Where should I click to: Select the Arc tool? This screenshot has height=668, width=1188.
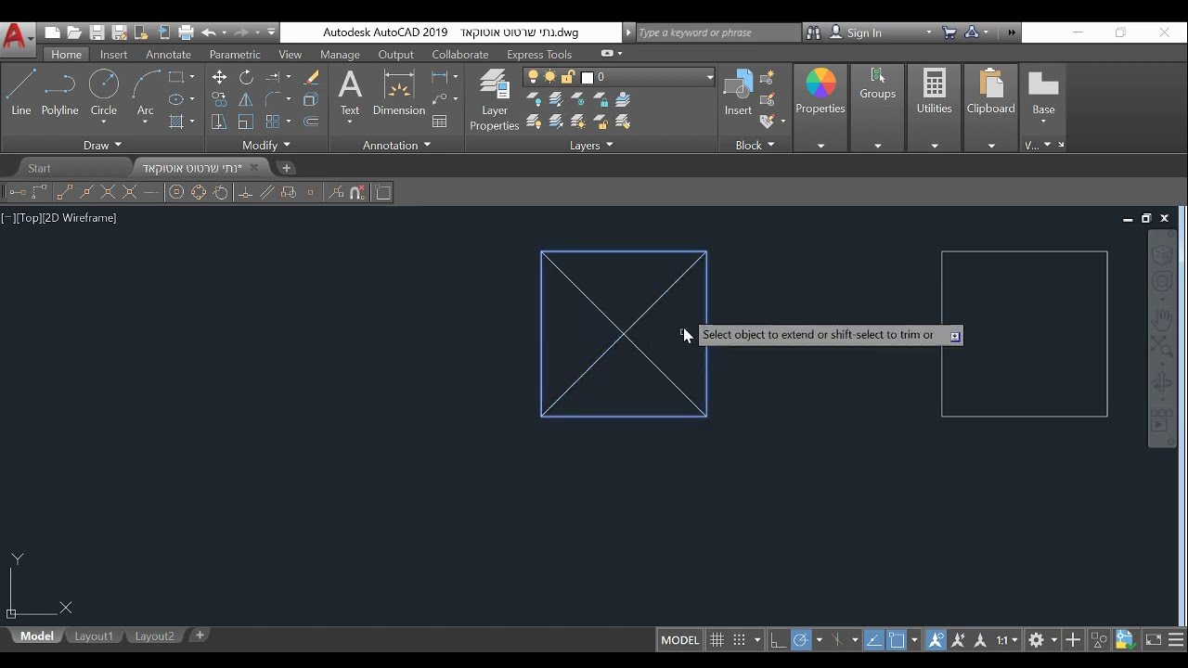[145, 93]
